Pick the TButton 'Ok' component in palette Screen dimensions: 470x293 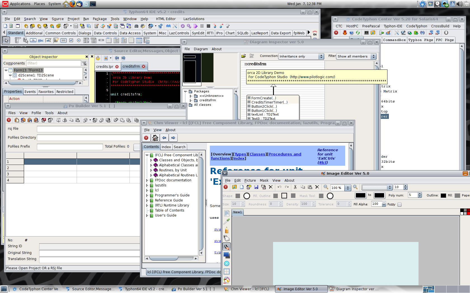click(33, 40)
